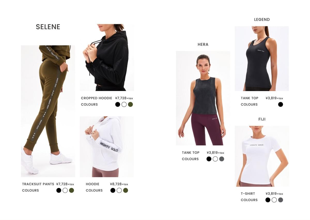
Task: Click the SELENE collection heading
Action: click(x=48, y=27)
